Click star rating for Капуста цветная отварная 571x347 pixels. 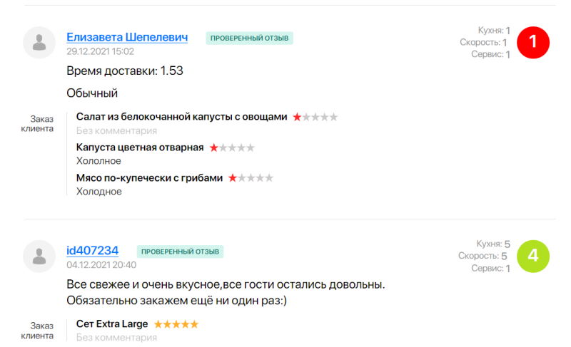point(232,147)
